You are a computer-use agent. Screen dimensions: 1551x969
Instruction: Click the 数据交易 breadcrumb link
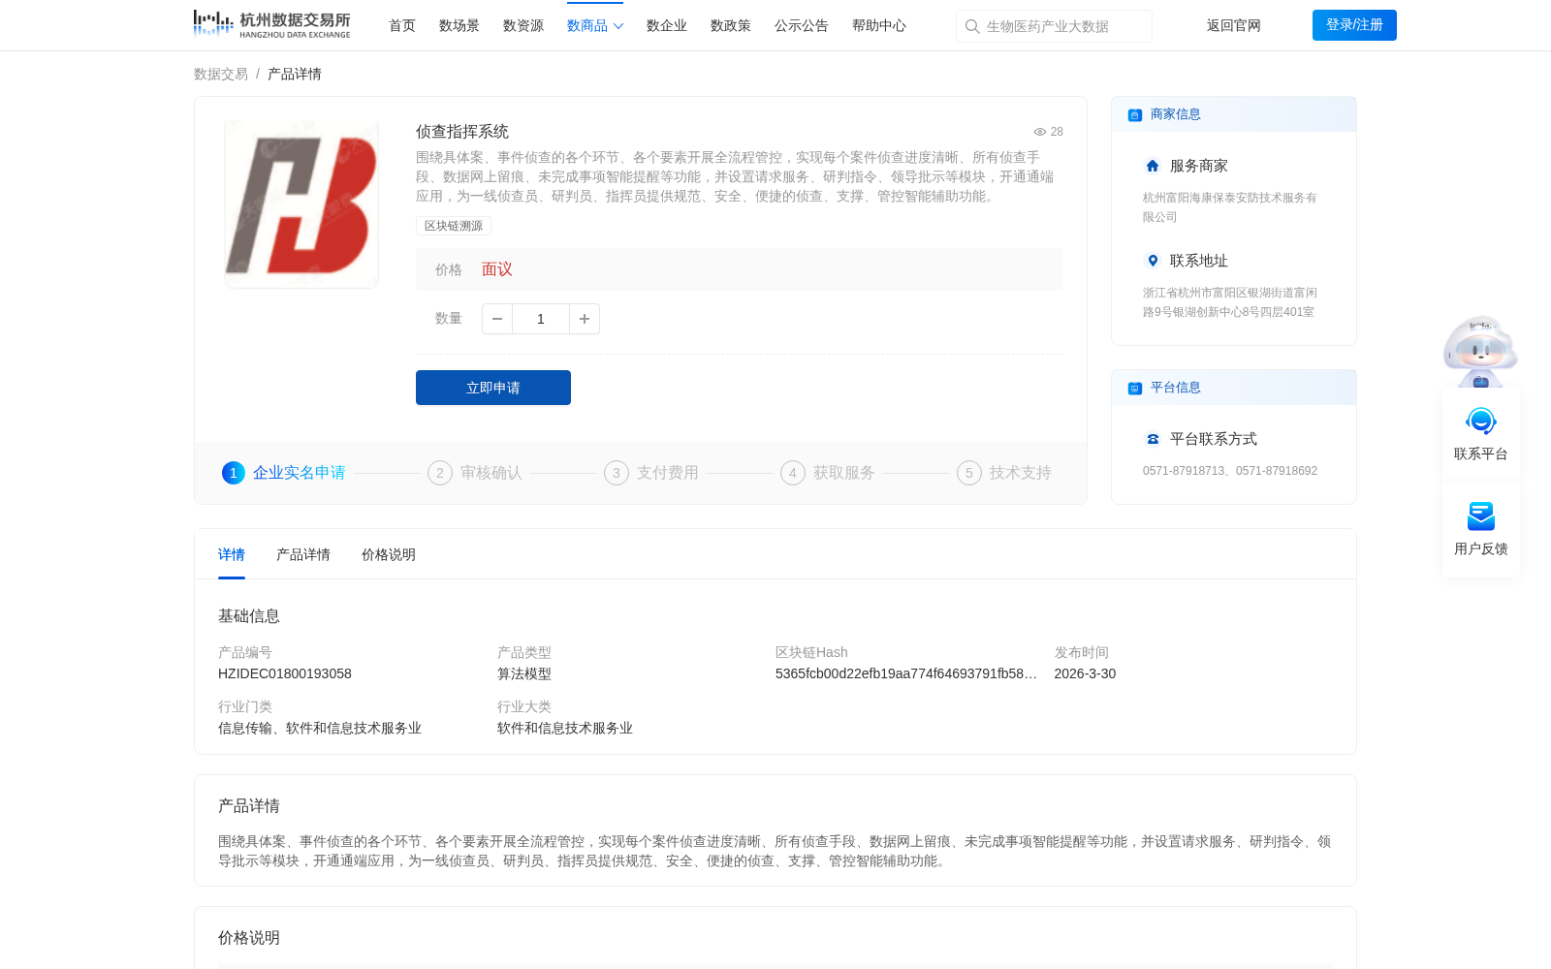pyautogui.click(x=221, y=75)
